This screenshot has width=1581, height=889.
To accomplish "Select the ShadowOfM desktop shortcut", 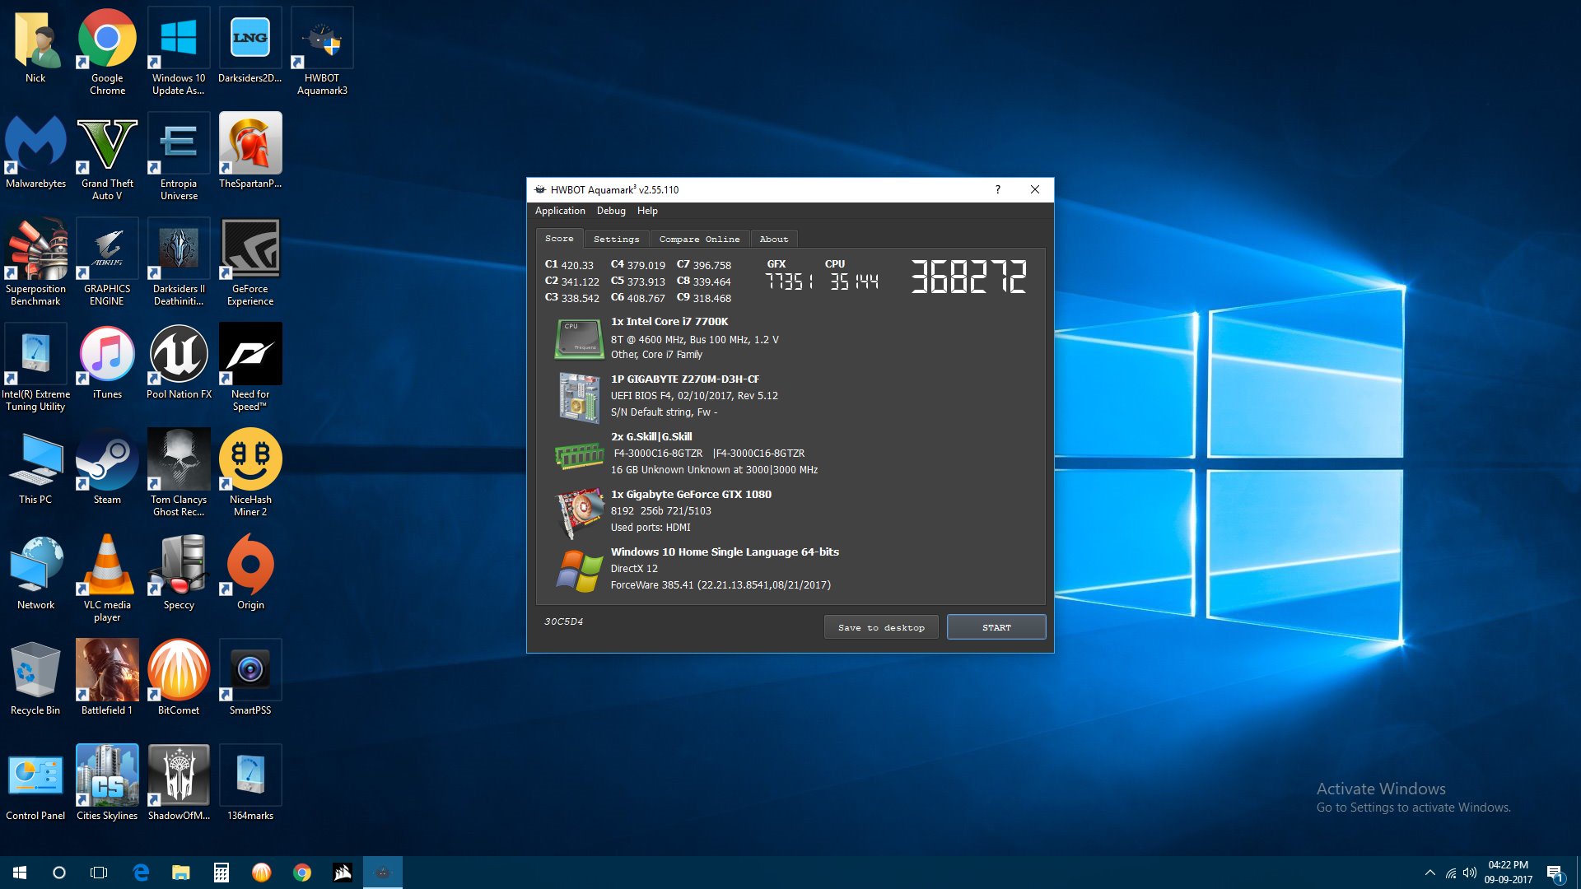I will 179,783.
